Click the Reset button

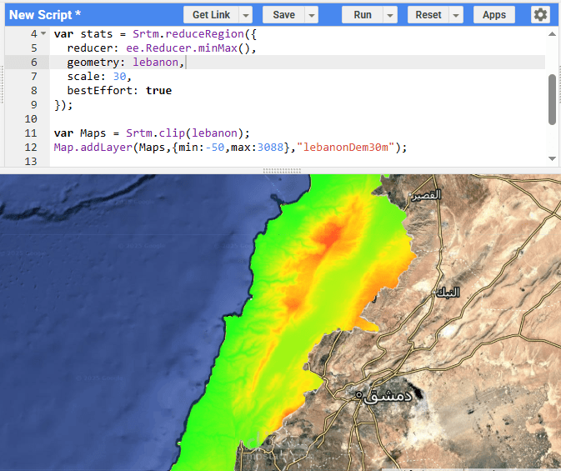pos(428,15)
